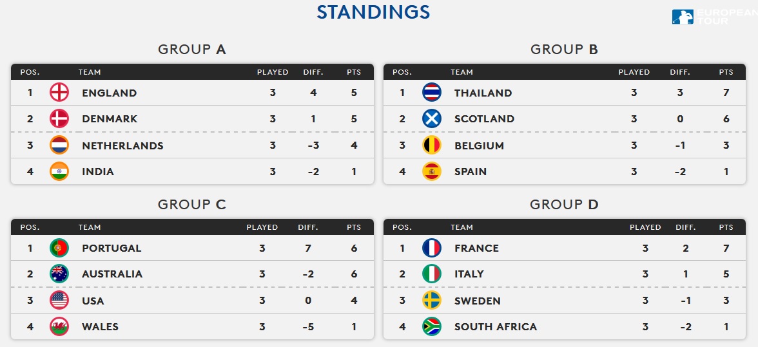Click the PTS column header in Group B

[726, 72]
